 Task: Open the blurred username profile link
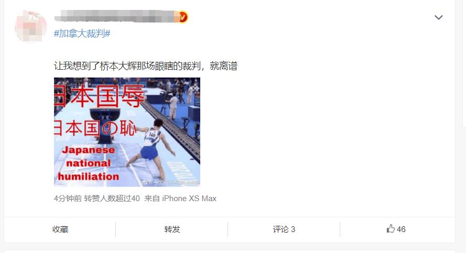117,16
